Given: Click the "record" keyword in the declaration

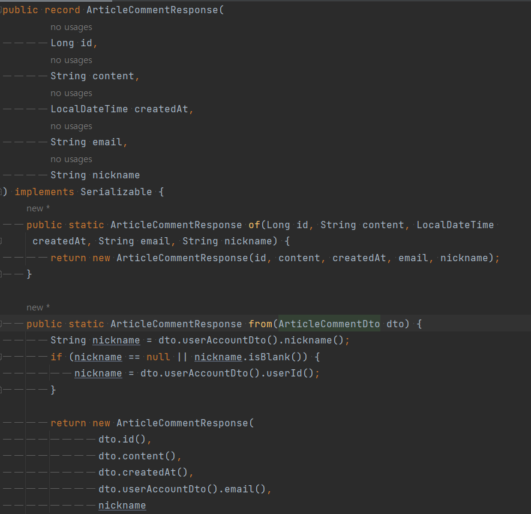Looking at the screenshot, I should pyautogui.click(x=62, y=10).
